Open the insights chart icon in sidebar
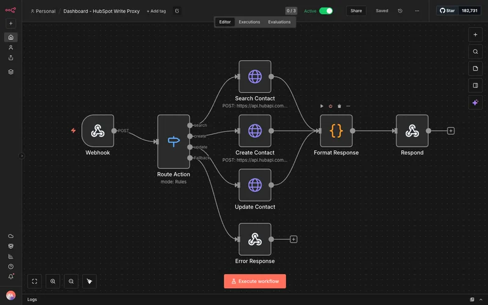Image resolution: width=488 pixels, height=305 pixels. [11, 256]
